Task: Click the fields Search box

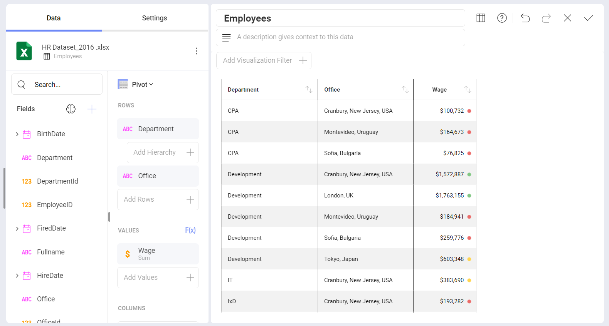Action: pyautogui.click(x=57, y=84)
